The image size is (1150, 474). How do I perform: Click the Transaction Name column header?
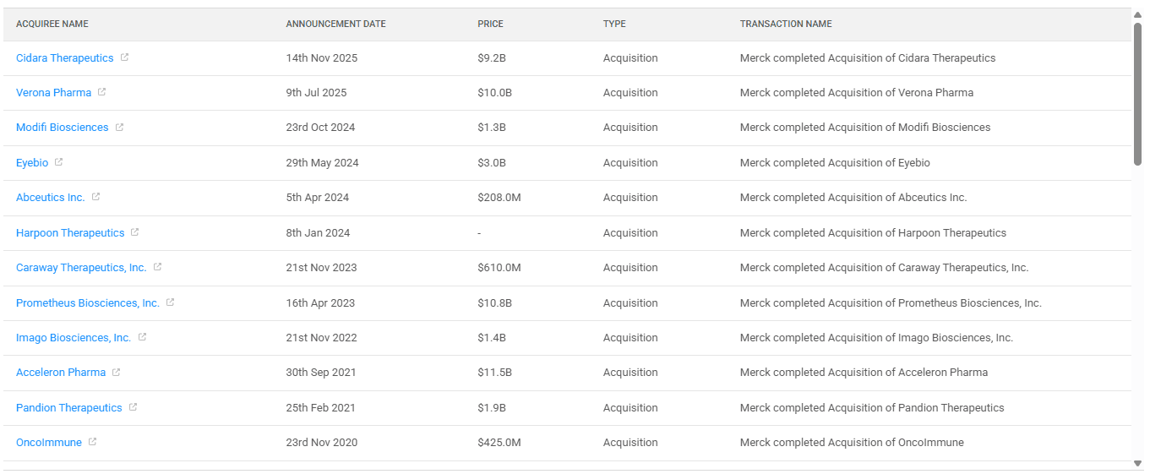click(786, 24)
